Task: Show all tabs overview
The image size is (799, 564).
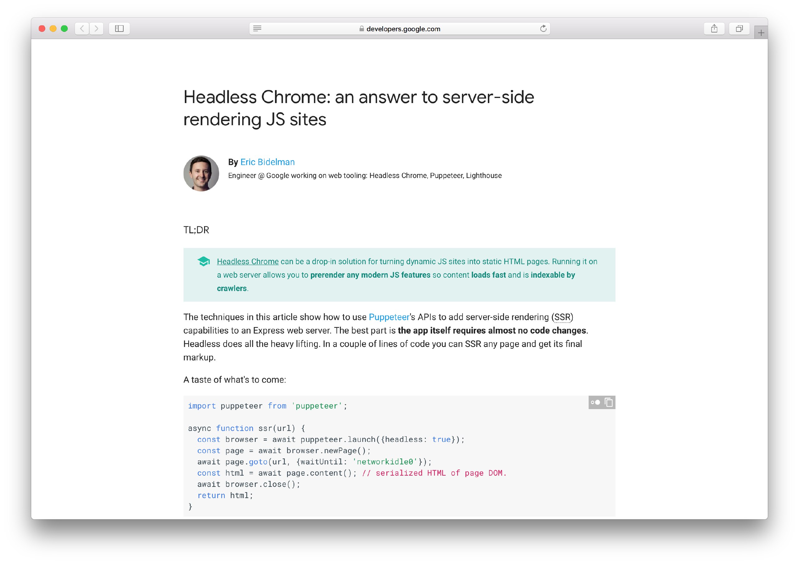Action: [x=739, y=28]
